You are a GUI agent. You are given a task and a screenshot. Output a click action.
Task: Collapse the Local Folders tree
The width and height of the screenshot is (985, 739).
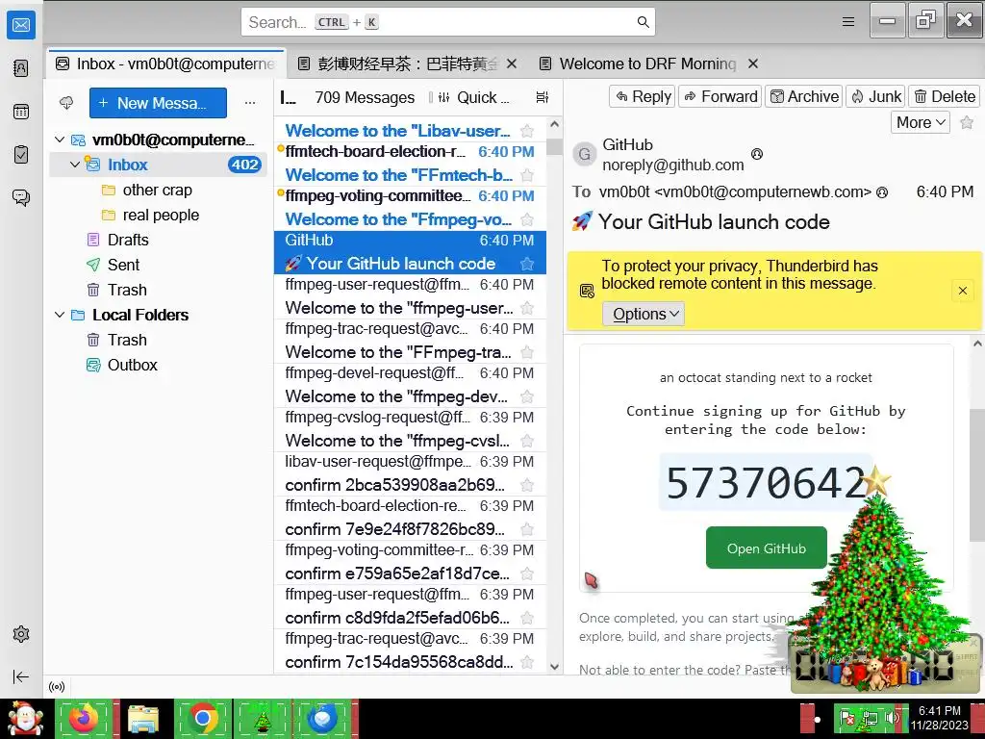coord(60,315)
